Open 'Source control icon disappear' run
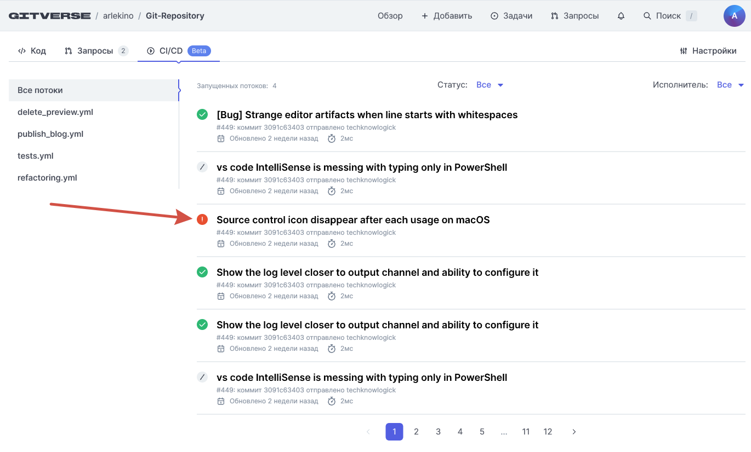Viewport: 751px width, 452px height. (353, 219)
